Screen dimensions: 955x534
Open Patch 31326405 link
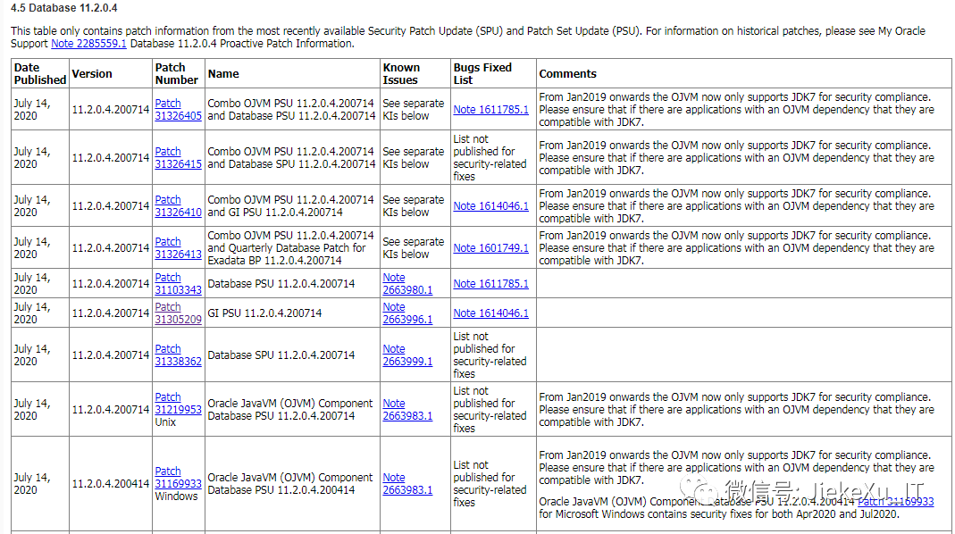click(x=178, y=110)
